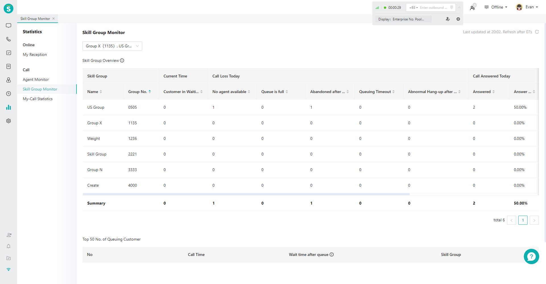
Task: Go to previous page of results
Action: click(512, 220)
